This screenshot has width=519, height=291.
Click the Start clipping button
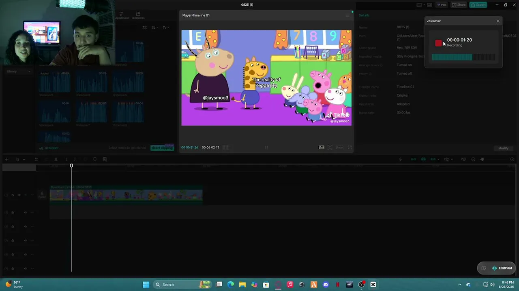pos(162,148)
